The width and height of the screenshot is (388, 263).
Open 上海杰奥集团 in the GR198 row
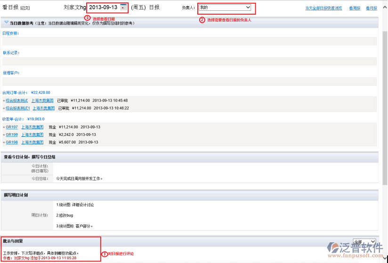[x=32, y=143]
